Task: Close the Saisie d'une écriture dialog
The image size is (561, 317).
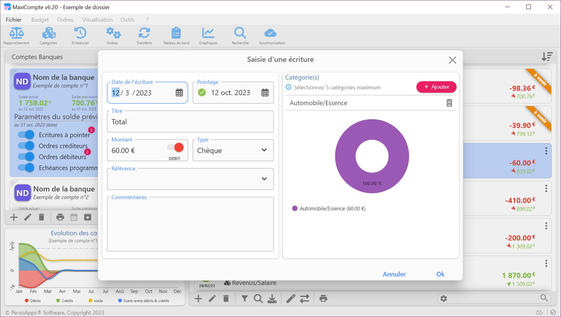Action: [452, 60]
